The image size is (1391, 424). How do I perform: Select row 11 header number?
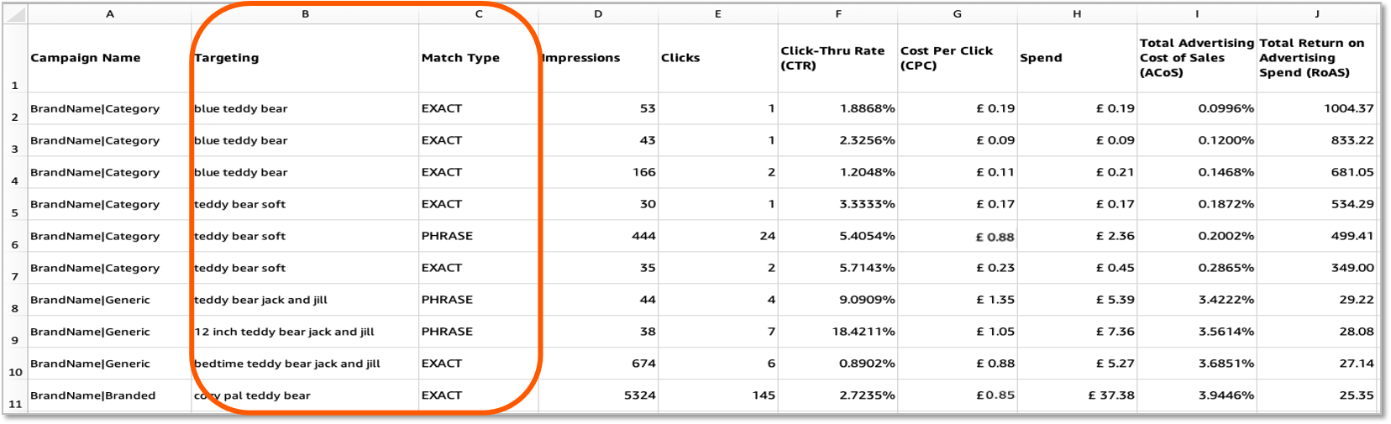click(15, 404)
